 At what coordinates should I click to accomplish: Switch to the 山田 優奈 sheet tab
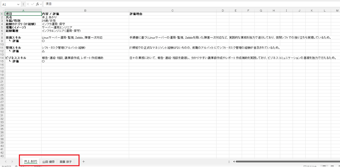coord(48,162)
